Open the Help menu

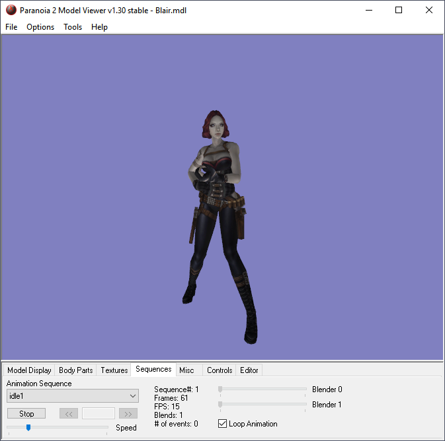pyautogui.click(x=99, y=27)
